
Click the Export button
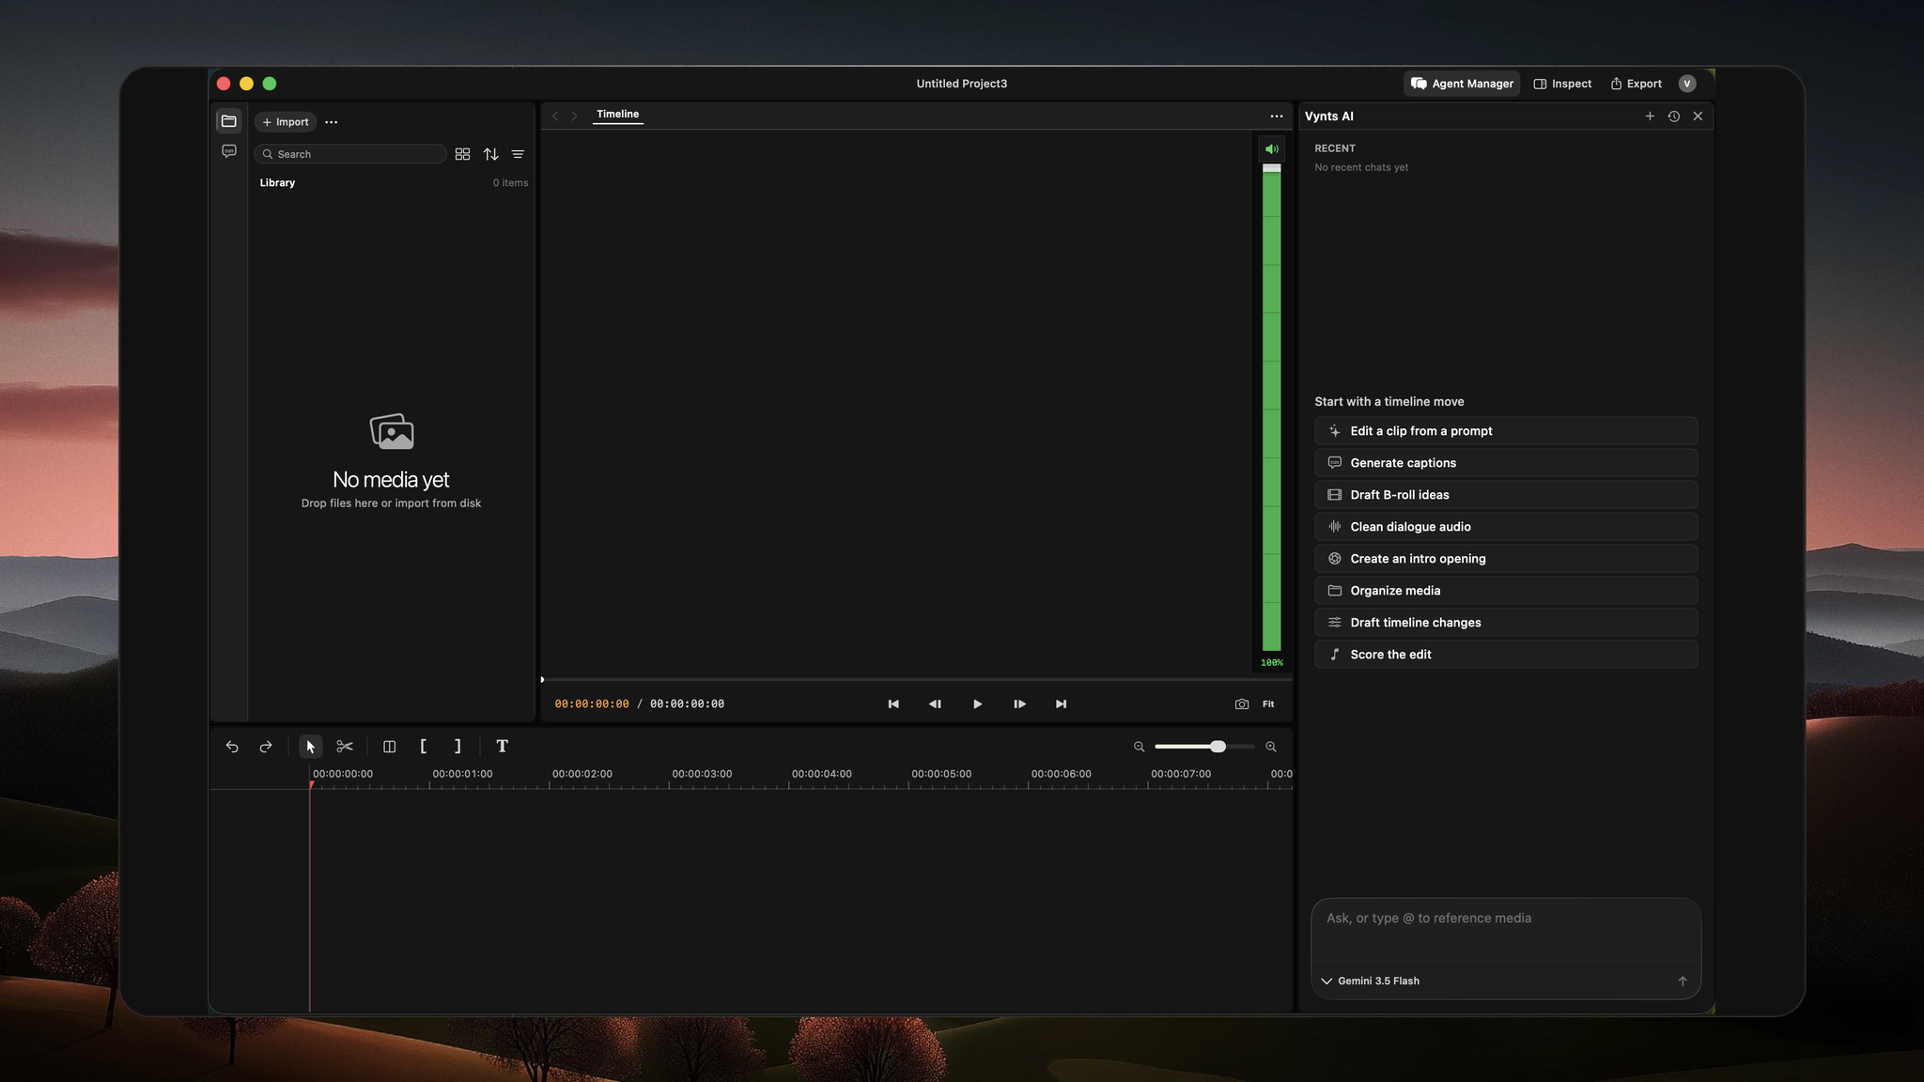(x=1636, y=84)
